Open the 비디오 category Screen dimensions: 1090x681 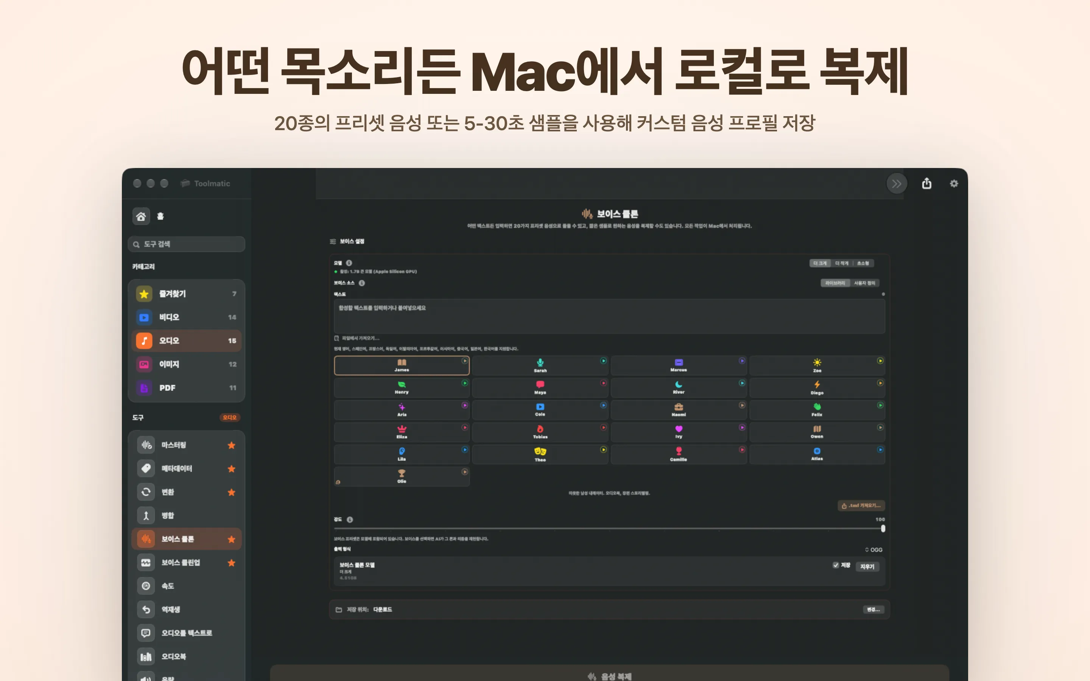coord(187,317)
